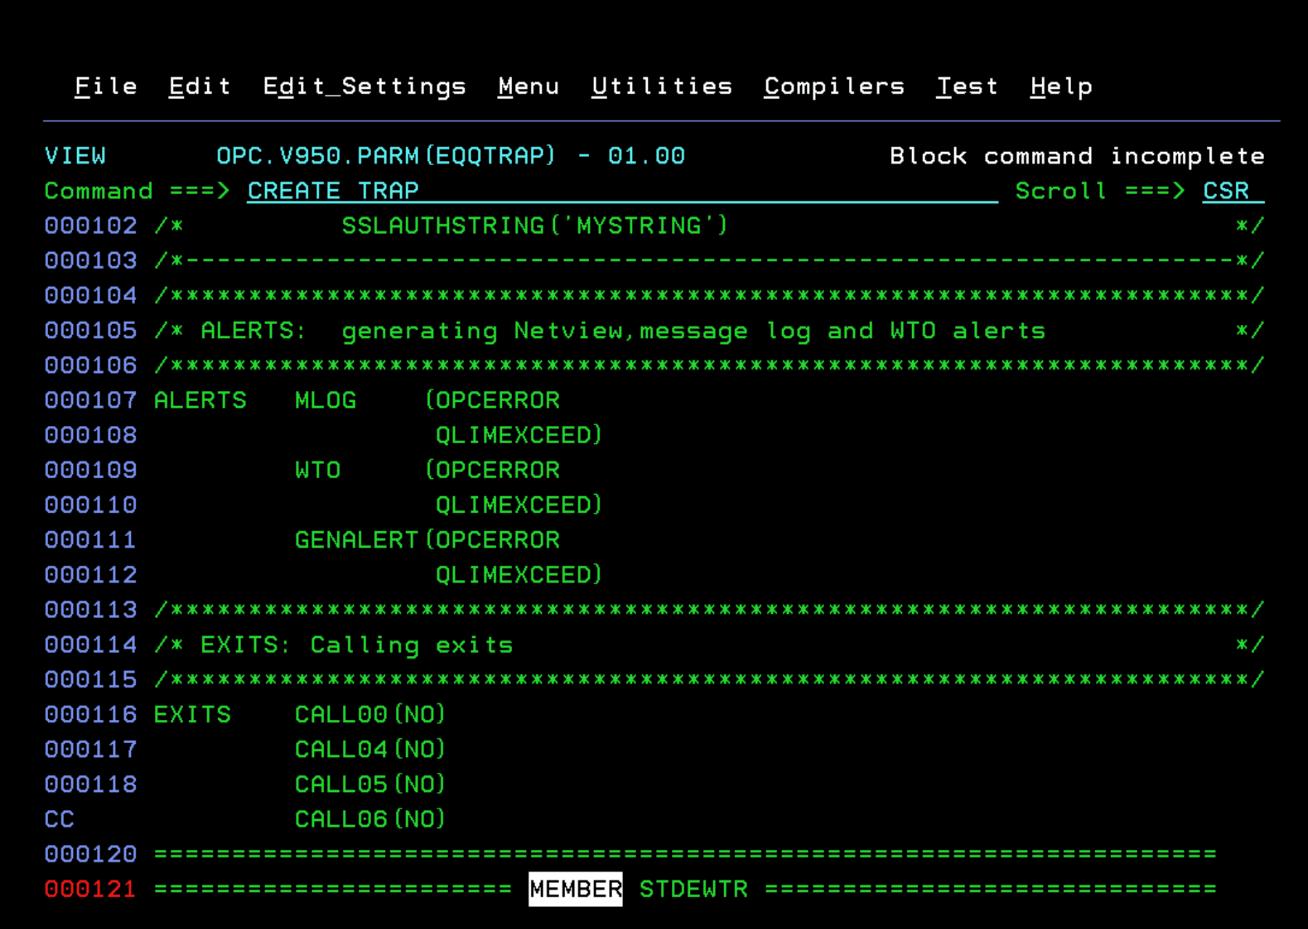Click the highlighted MEMBER label at bottom

pyautogui.click(x=575, y=888)
